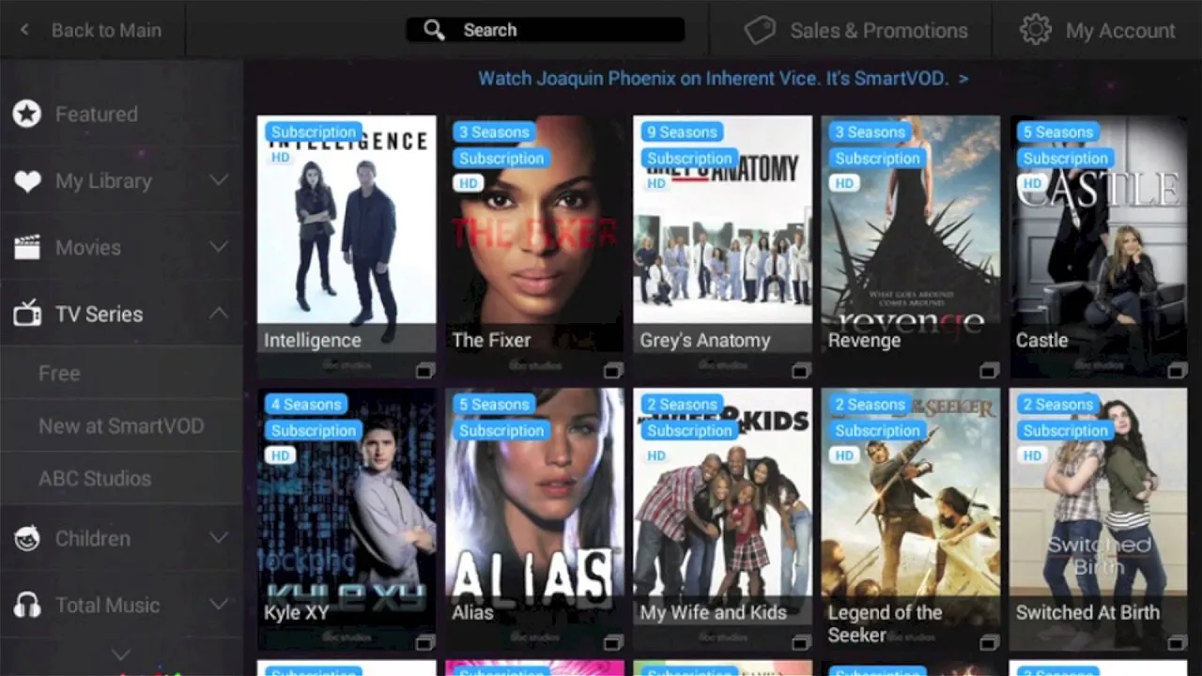Click the Legend of the Seeker title caption
Image resolution: width=1202 pixels, height=676 pixels.
click(x=885, y=623)
